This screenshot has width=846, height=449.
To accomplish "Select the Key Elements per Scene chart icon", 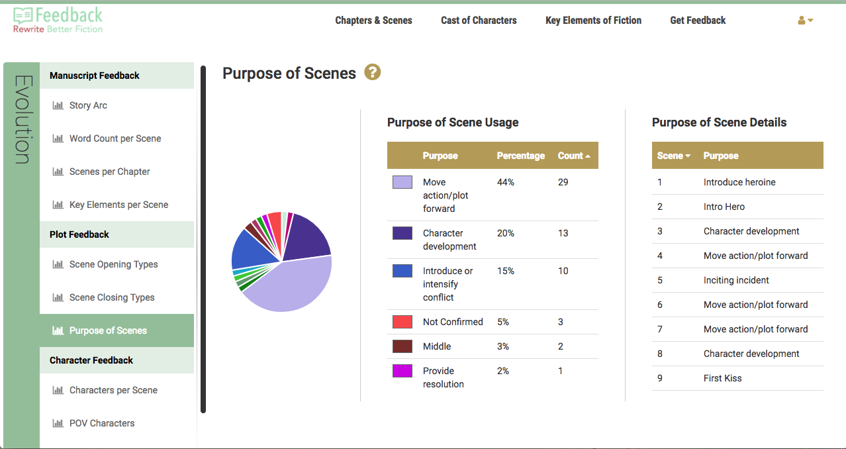I will pyautogui.click(x=59, y=204).
